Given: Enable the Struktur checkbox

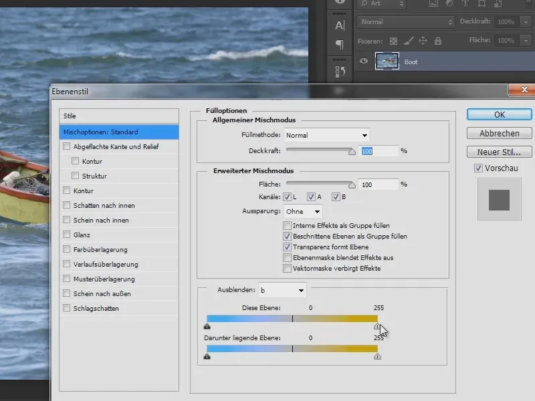Looking at the screenshot, I should click(x=75, y=176).
